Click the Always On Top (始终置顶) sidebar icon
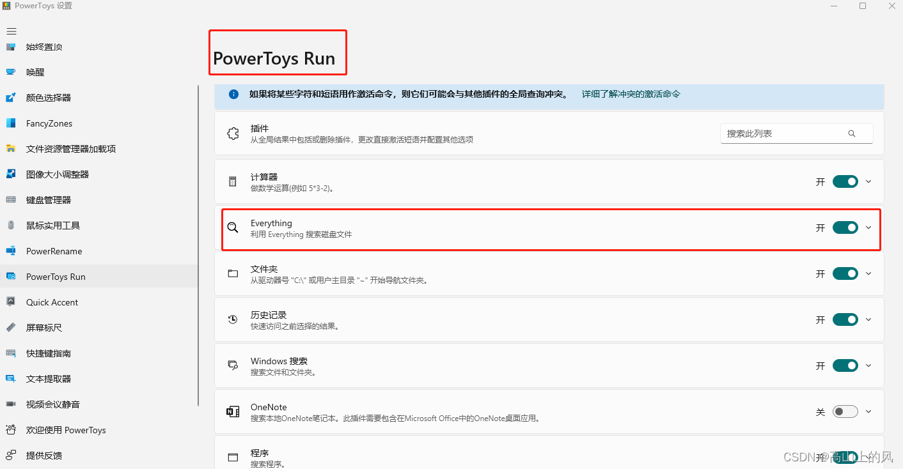The height and width of the screenshot is (469, 903). [x=11, y=47]
